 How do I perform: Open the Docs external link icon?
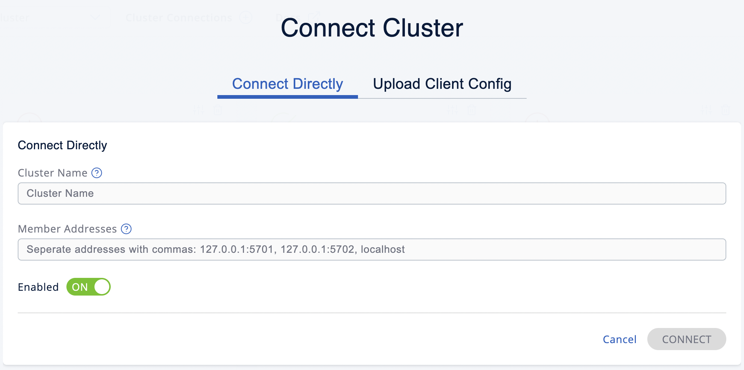[x=314, y=16]
